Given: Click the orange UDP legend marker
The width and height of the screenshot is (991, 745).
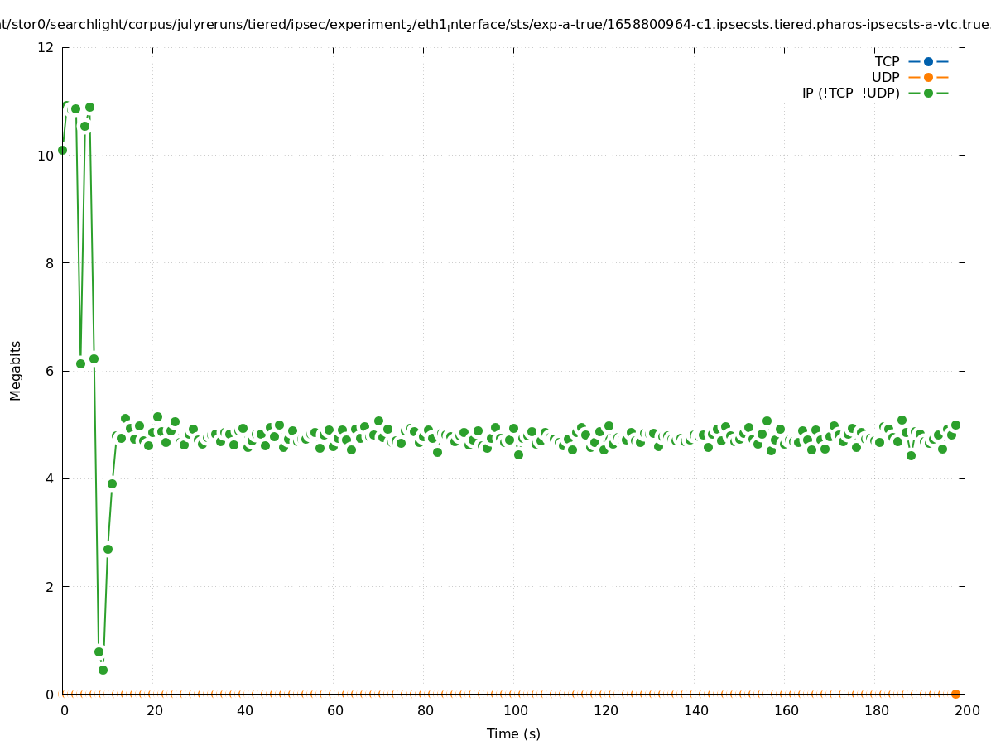Looking at the screenshot, I should [x=928, y=77].
